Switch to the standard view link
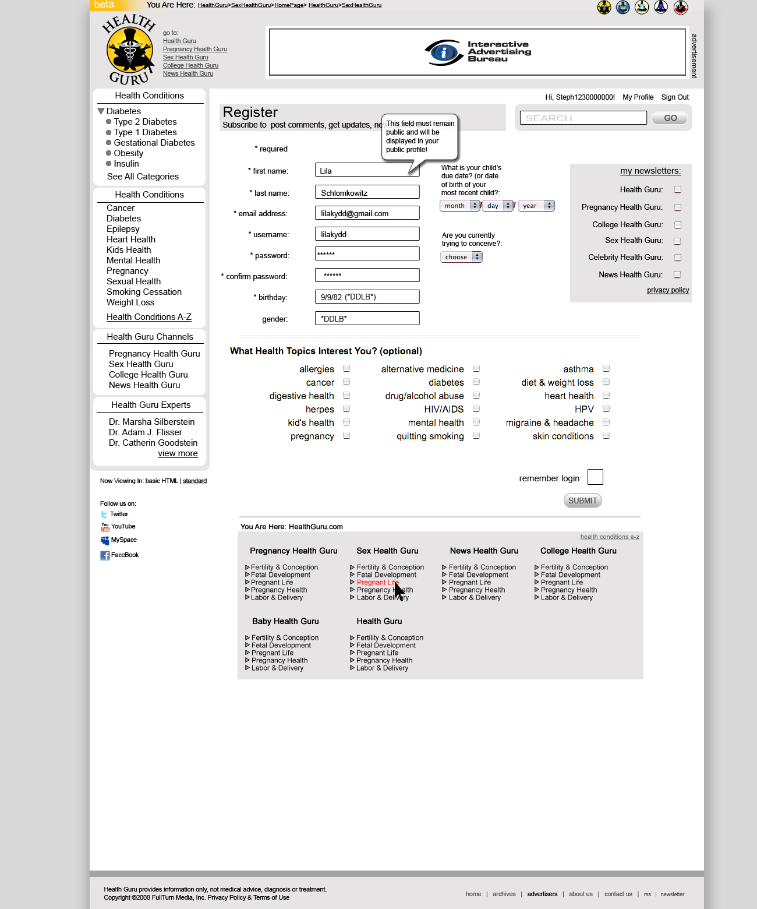Screen dimensions: 757x909 click(194, 481)
